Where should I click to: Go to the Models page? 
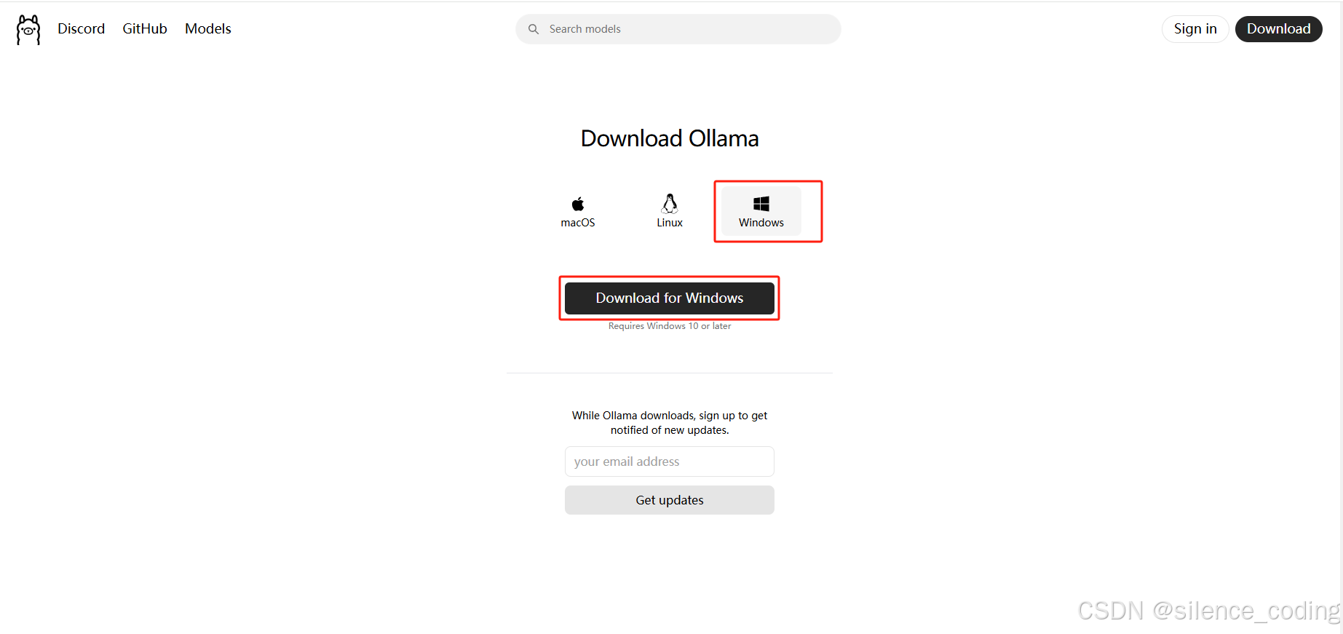pyautogui.click(x=208, y=28)
